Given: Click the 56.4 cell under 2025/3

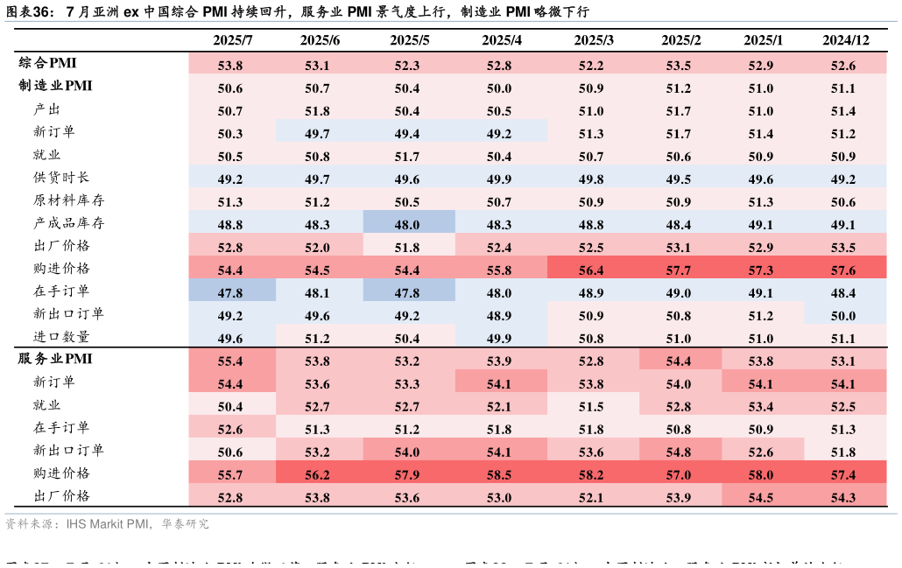Looking at the screenshot, I should tap(591, 270).
